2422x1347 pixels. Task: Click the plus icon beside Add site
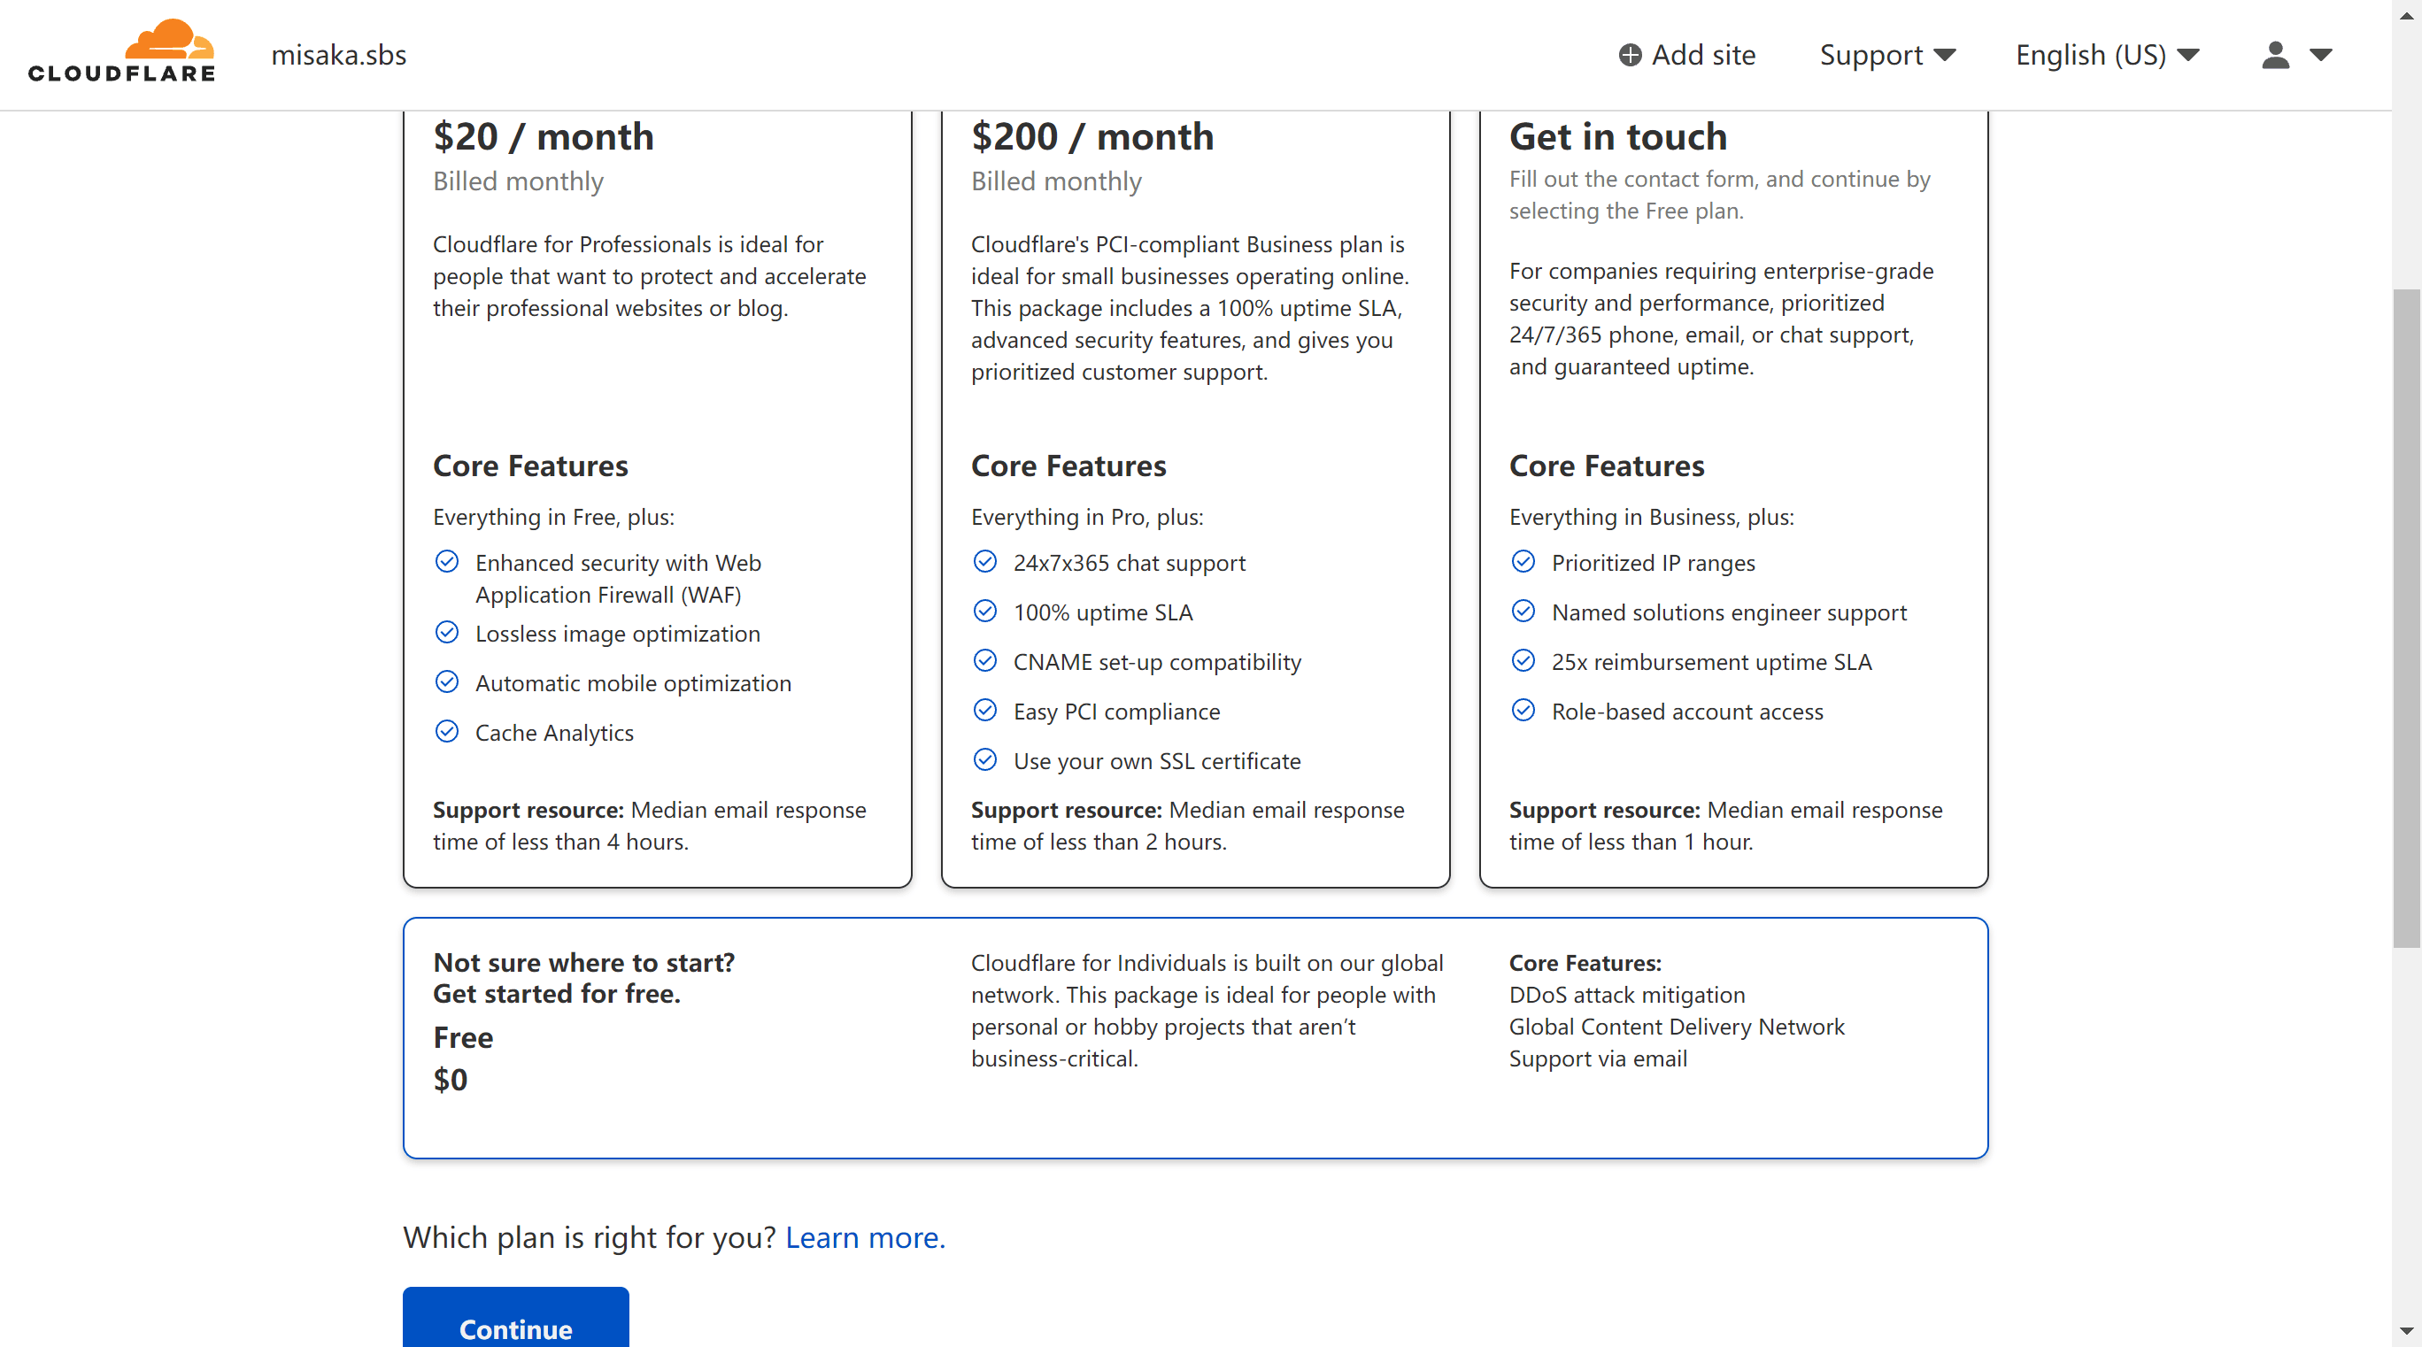pyautogui.click(x=1630, y=56)
